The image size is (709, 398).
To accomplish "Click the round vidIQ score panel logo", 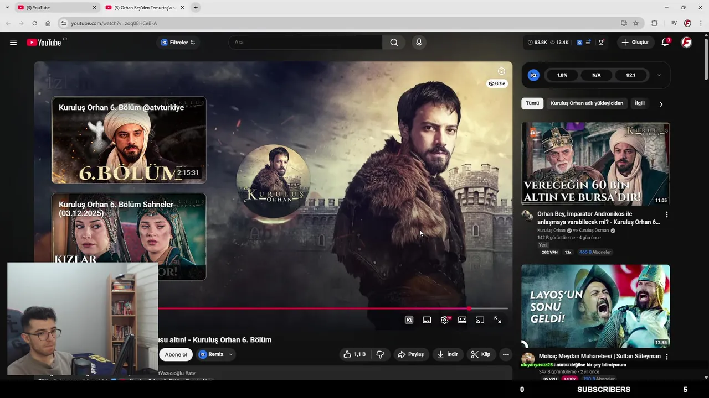I will 533,75.
